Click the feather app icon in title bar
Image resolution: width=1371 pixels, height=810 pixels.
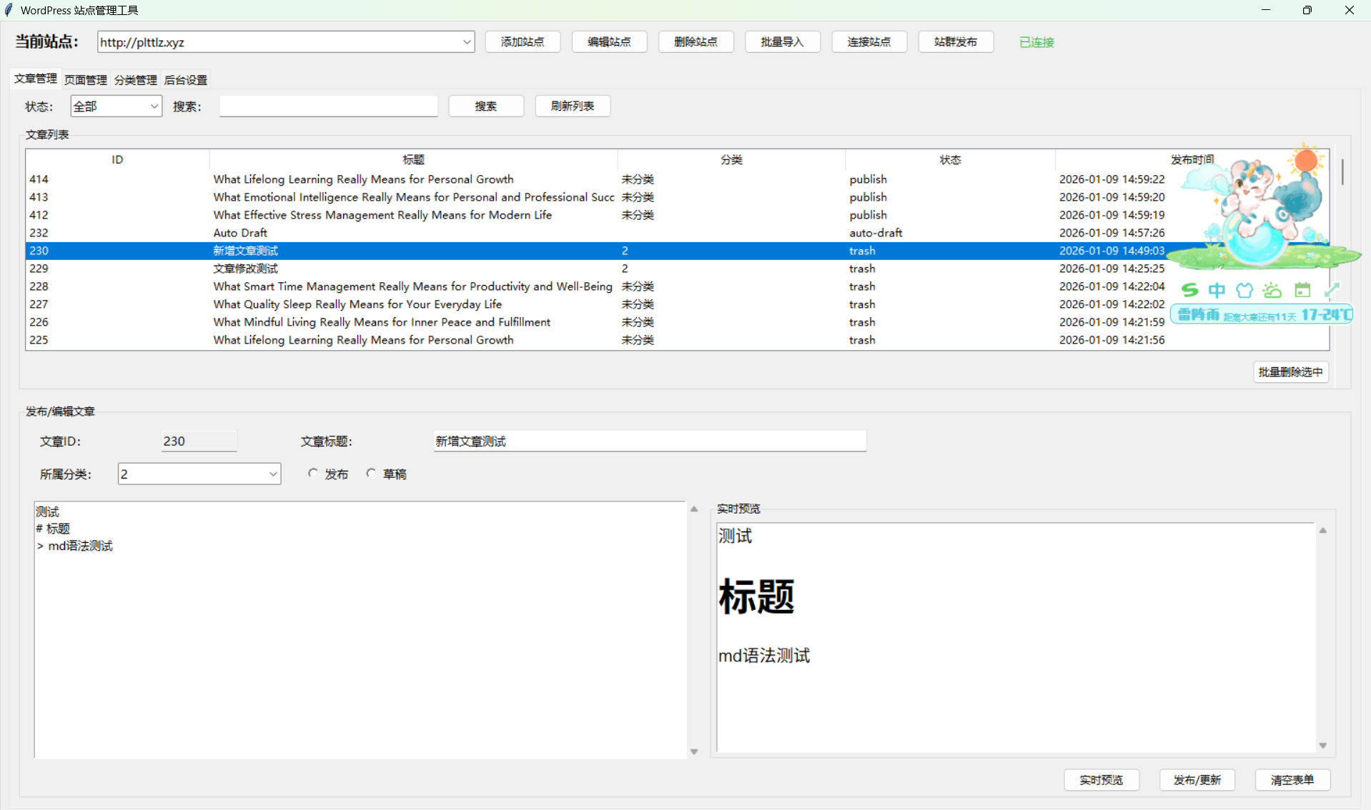(9, 10)
